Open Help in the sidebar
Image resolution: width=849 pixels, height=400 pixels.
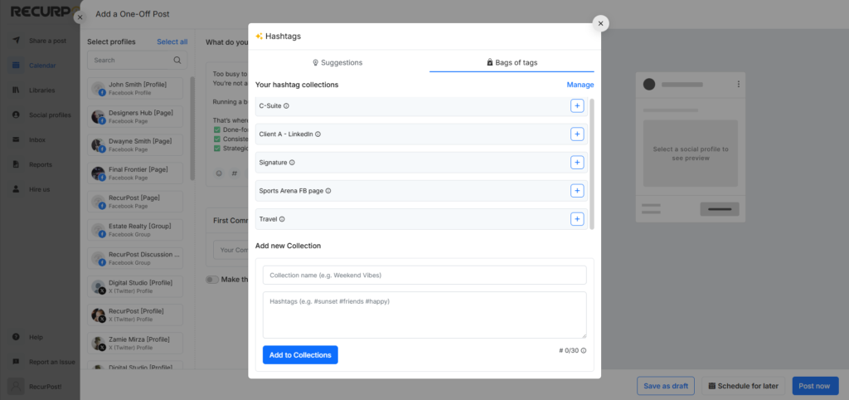coord(39,337)
